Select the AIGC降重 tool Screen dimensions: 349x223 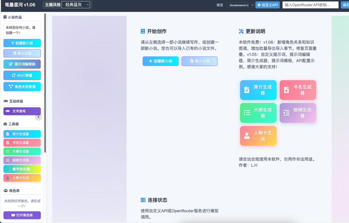(22, 75)
